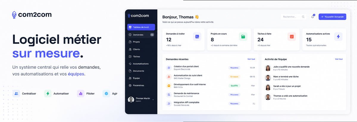Open Demandes in the sidebar
357x122 pixels.
pos(141,35)
